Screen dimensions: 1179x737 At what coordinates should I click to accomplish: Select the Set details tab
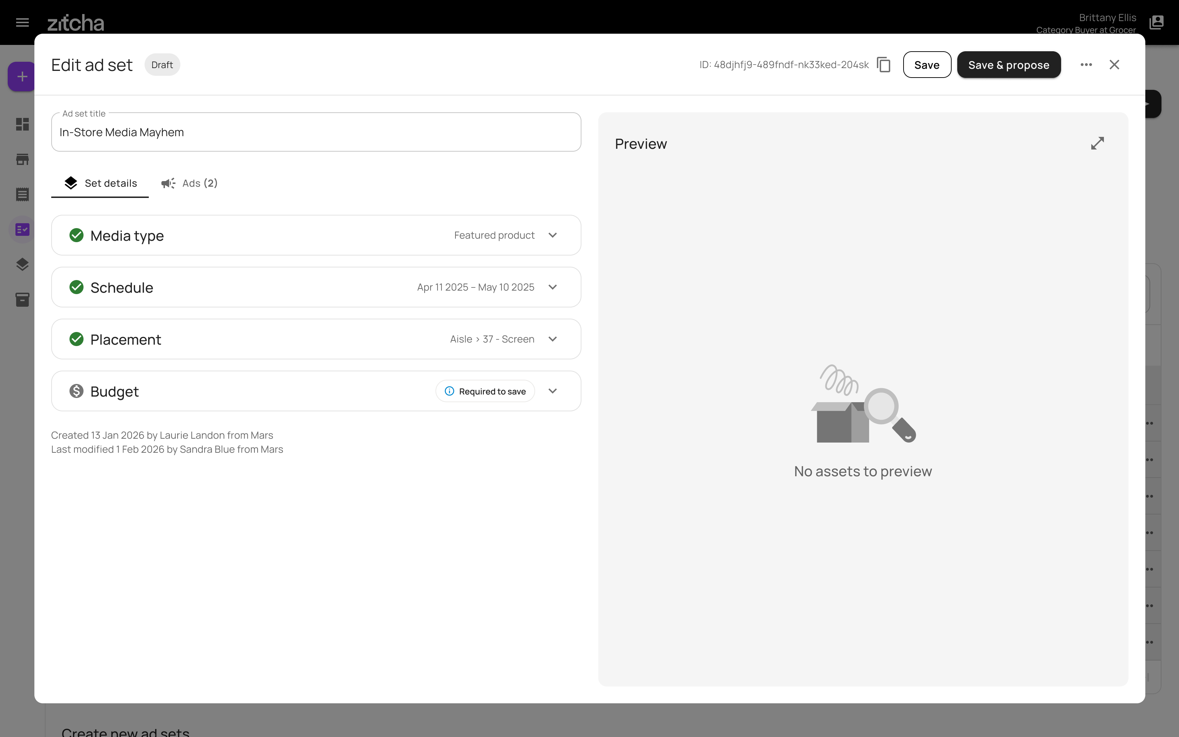100,183
